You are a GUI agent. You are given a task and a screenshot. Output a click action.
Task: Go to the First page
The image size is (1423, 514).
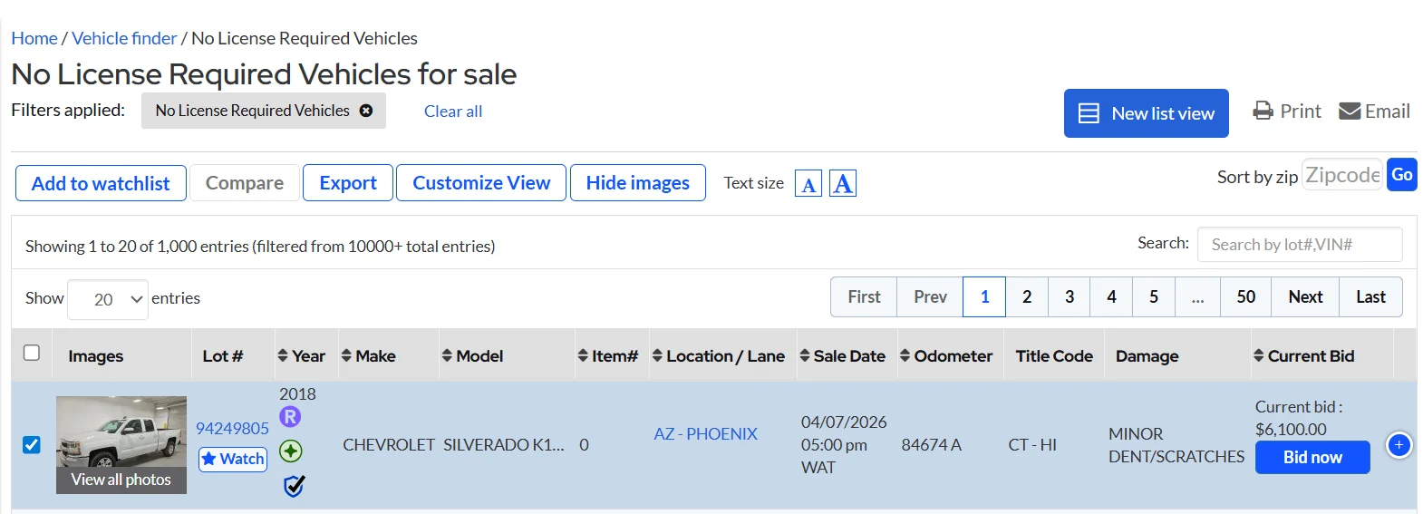[x=864, y=296]
